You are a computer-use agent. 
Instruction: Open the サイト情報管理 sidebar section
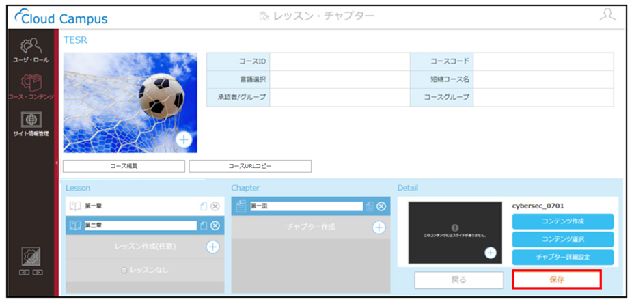(x=31, y=124)
